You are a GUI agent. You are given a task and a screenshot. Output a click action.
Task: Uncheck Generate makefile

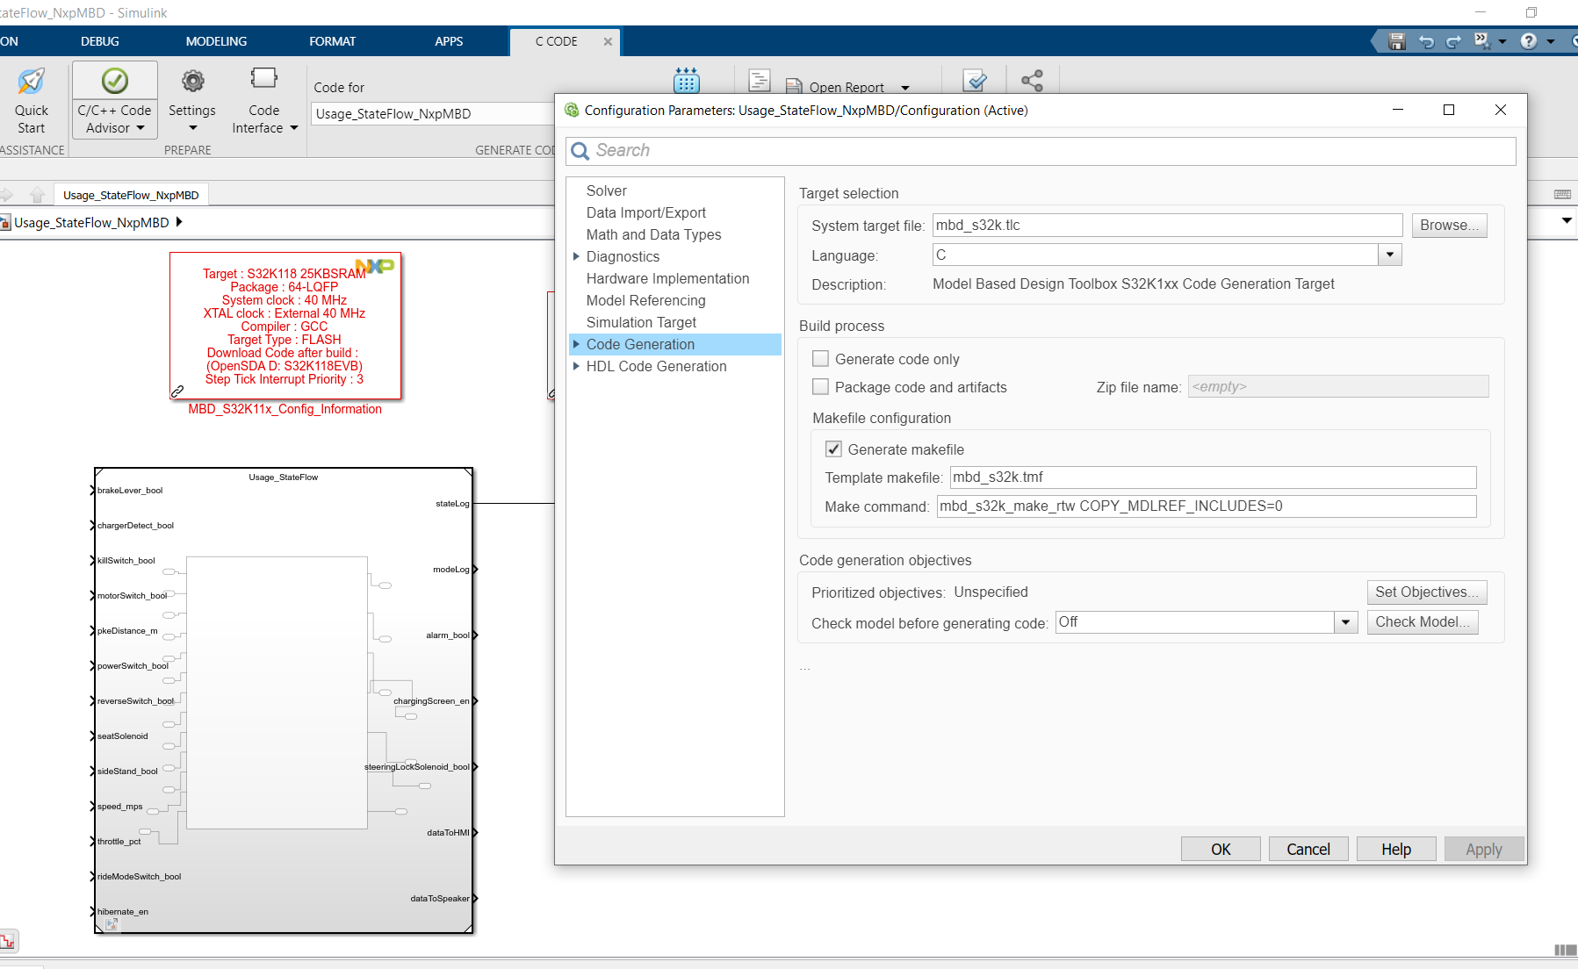pos(832,449)
